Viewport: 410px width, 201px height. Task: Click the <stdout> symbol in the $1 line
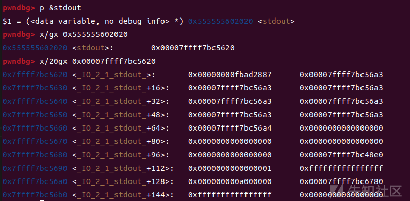(276, 22)
